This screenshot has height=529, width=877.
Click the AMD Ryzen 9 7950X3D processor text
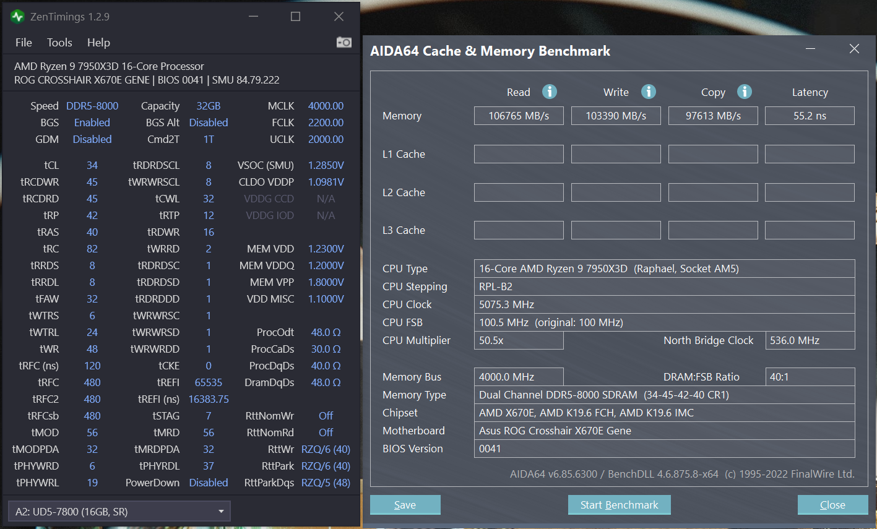pyautogui.click(x=109, y=66)
